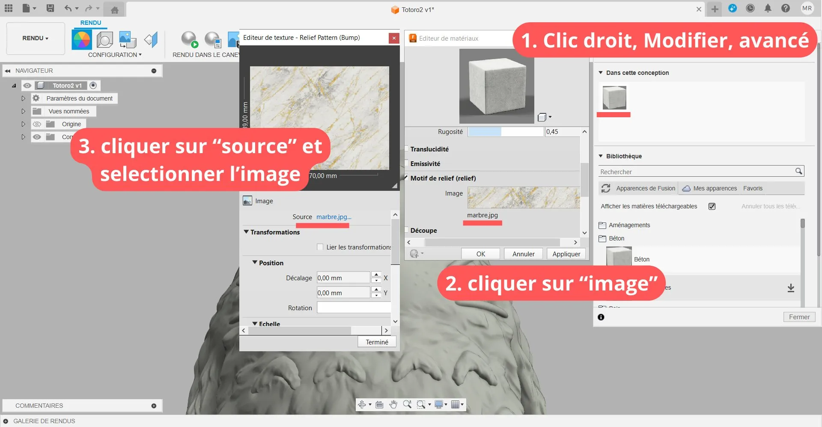Uncheck Afficher les matières téléchargeables

tap(712, 206)
